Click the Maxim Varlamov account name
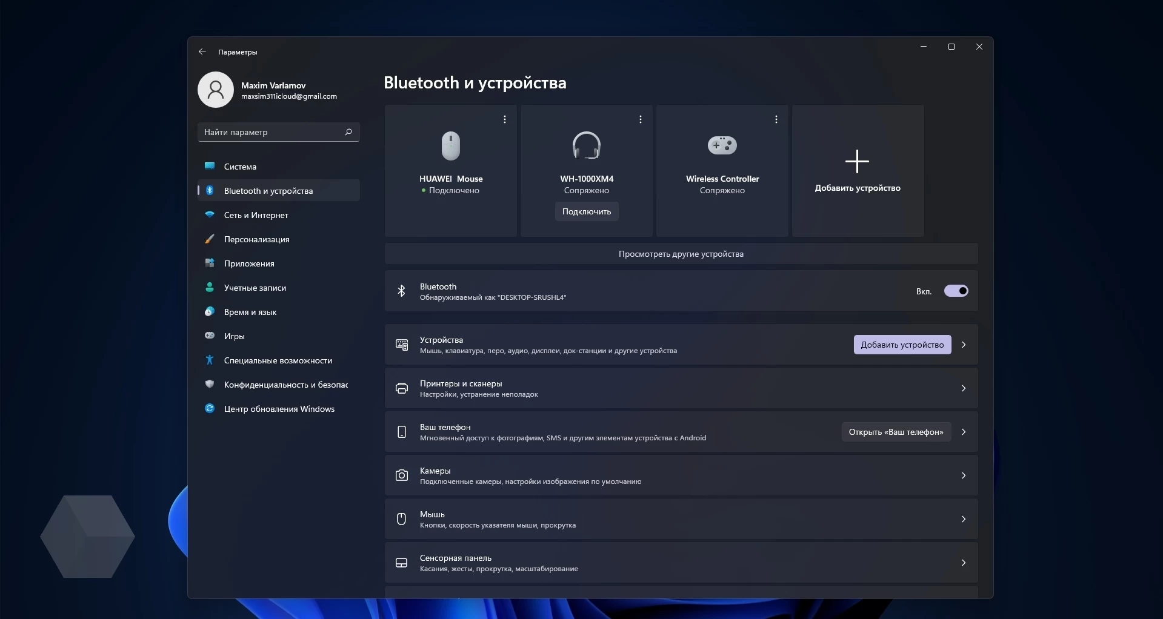The height and width of the screenshot is (619, 1163). coord(273,85)
